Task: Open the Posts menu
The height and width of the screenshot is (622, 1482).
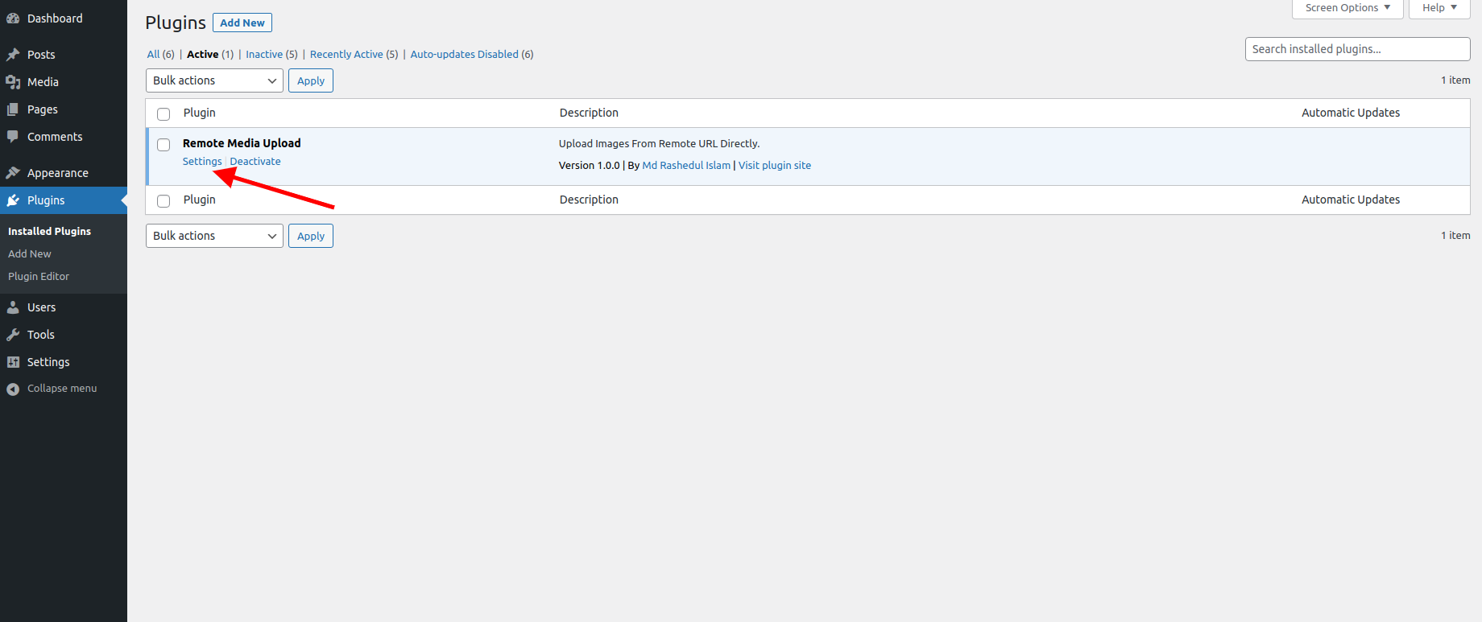Action: tap(41, 55)
